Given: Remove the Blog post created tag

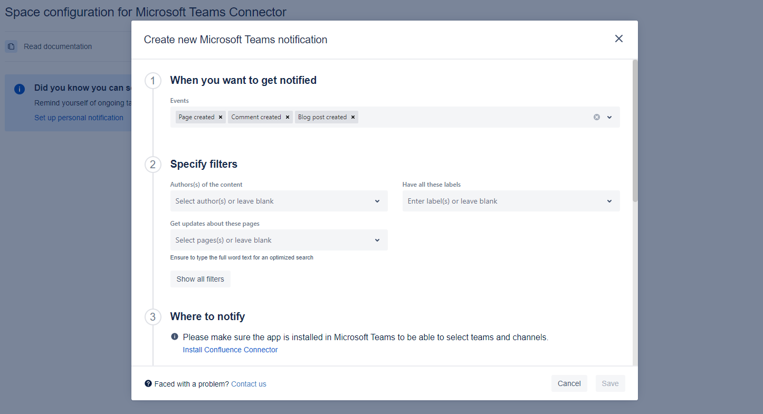Looking at the screenshot, I should (353, 117).
